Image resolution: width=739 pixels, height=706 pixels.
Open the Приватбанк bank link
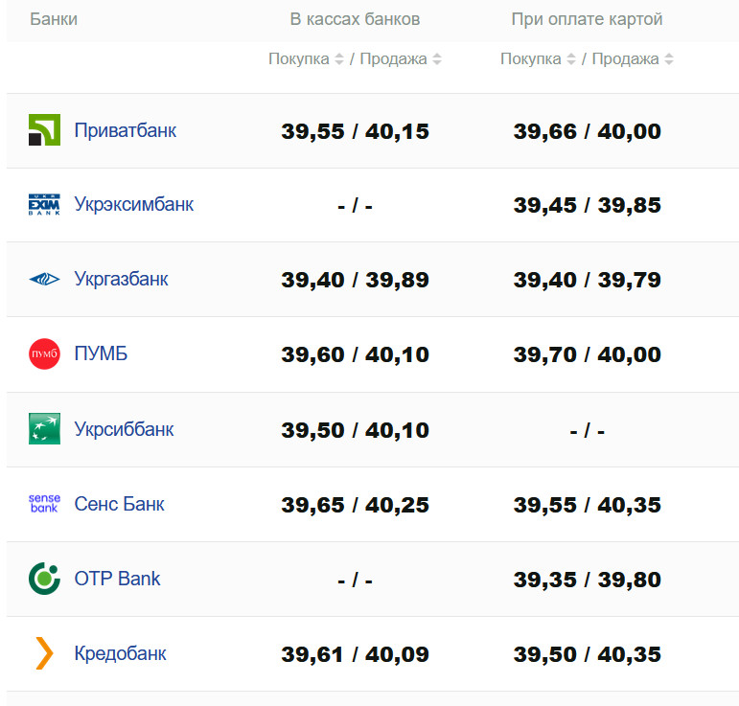coord(125,130)
